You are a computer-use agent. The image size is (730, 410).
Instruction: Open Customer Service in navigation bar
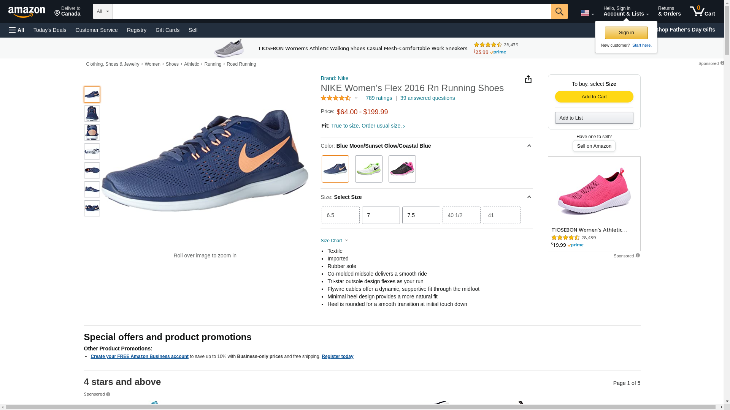click(97, 30)
